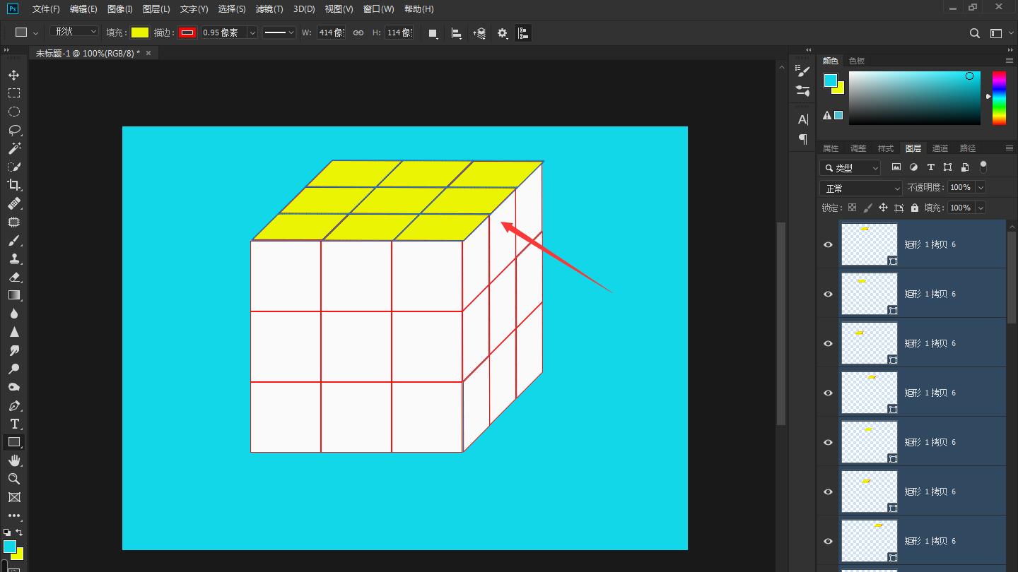1018x572 pixels.
Task: Switch to the 通道 tab
Action: point(940,148)
